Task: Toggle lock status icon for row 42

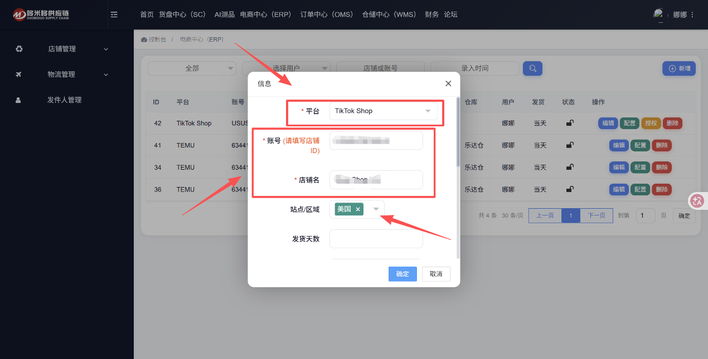Action: click(x=569, y=123)
